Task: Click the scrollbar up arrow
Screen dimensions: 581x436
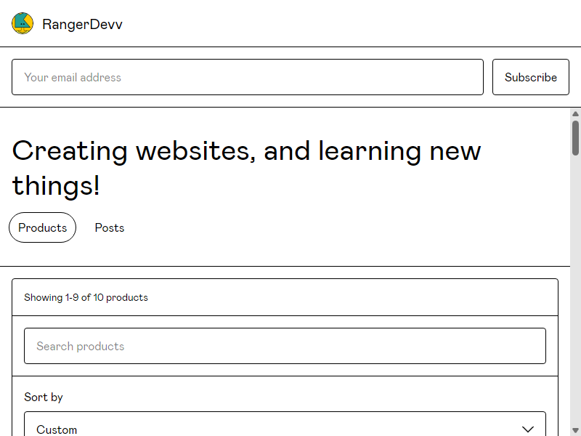Action: 575,114
